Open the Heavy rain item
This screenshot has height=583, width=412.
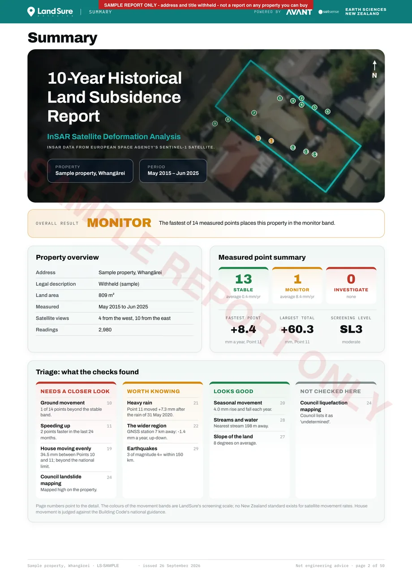(x=163, y=408)
